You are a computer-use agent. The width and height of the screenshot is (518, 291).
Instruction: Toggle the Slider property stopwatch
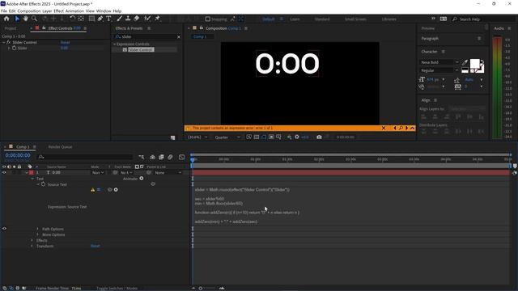click(15, 48)
